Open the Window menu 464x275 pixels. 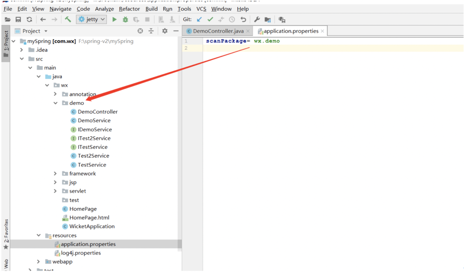tap(221, 9)
